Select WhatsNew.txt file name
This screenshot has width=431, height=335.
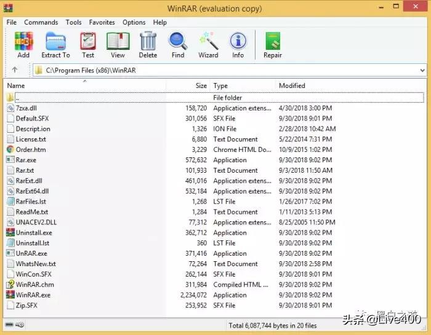[36, 264]
